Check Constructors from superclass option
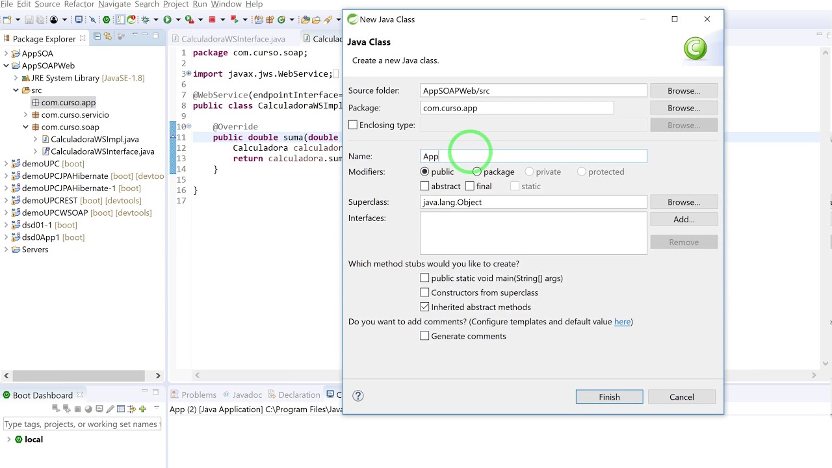 [x=424, y=292]
